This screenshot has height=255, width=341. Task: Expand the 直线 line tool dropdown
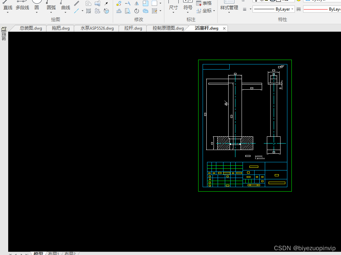tap(8, 12)
